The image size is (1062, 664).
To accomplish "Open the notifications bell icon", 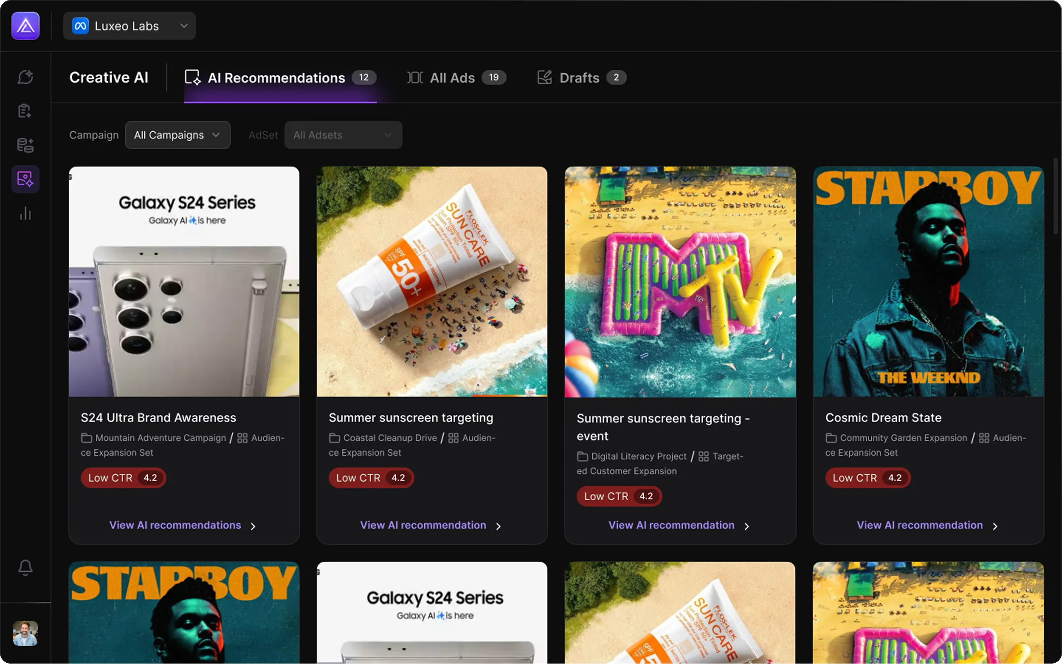I will click(x=25, y=567).
